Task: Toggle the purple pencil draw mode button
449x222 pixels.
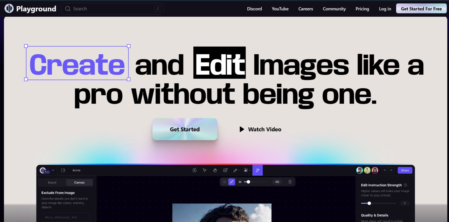Action: [x=232, y=182]
